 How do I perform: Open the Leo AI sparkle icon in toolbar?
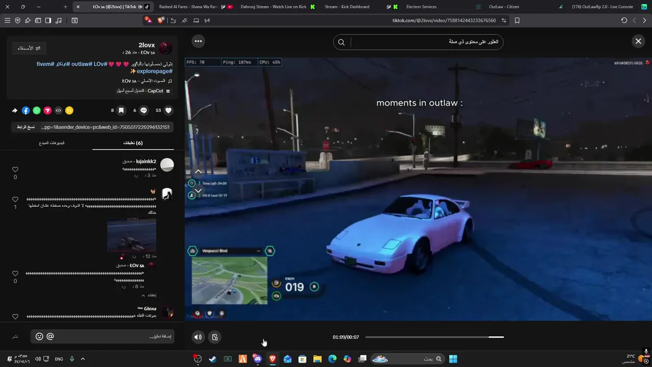pyautogui.click(x=28, y=20)
